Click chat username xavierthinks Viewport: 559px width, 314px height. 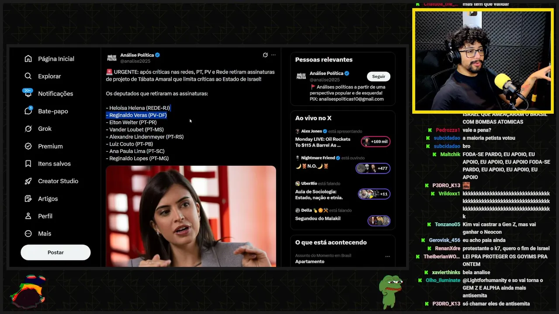coord(446,273)
